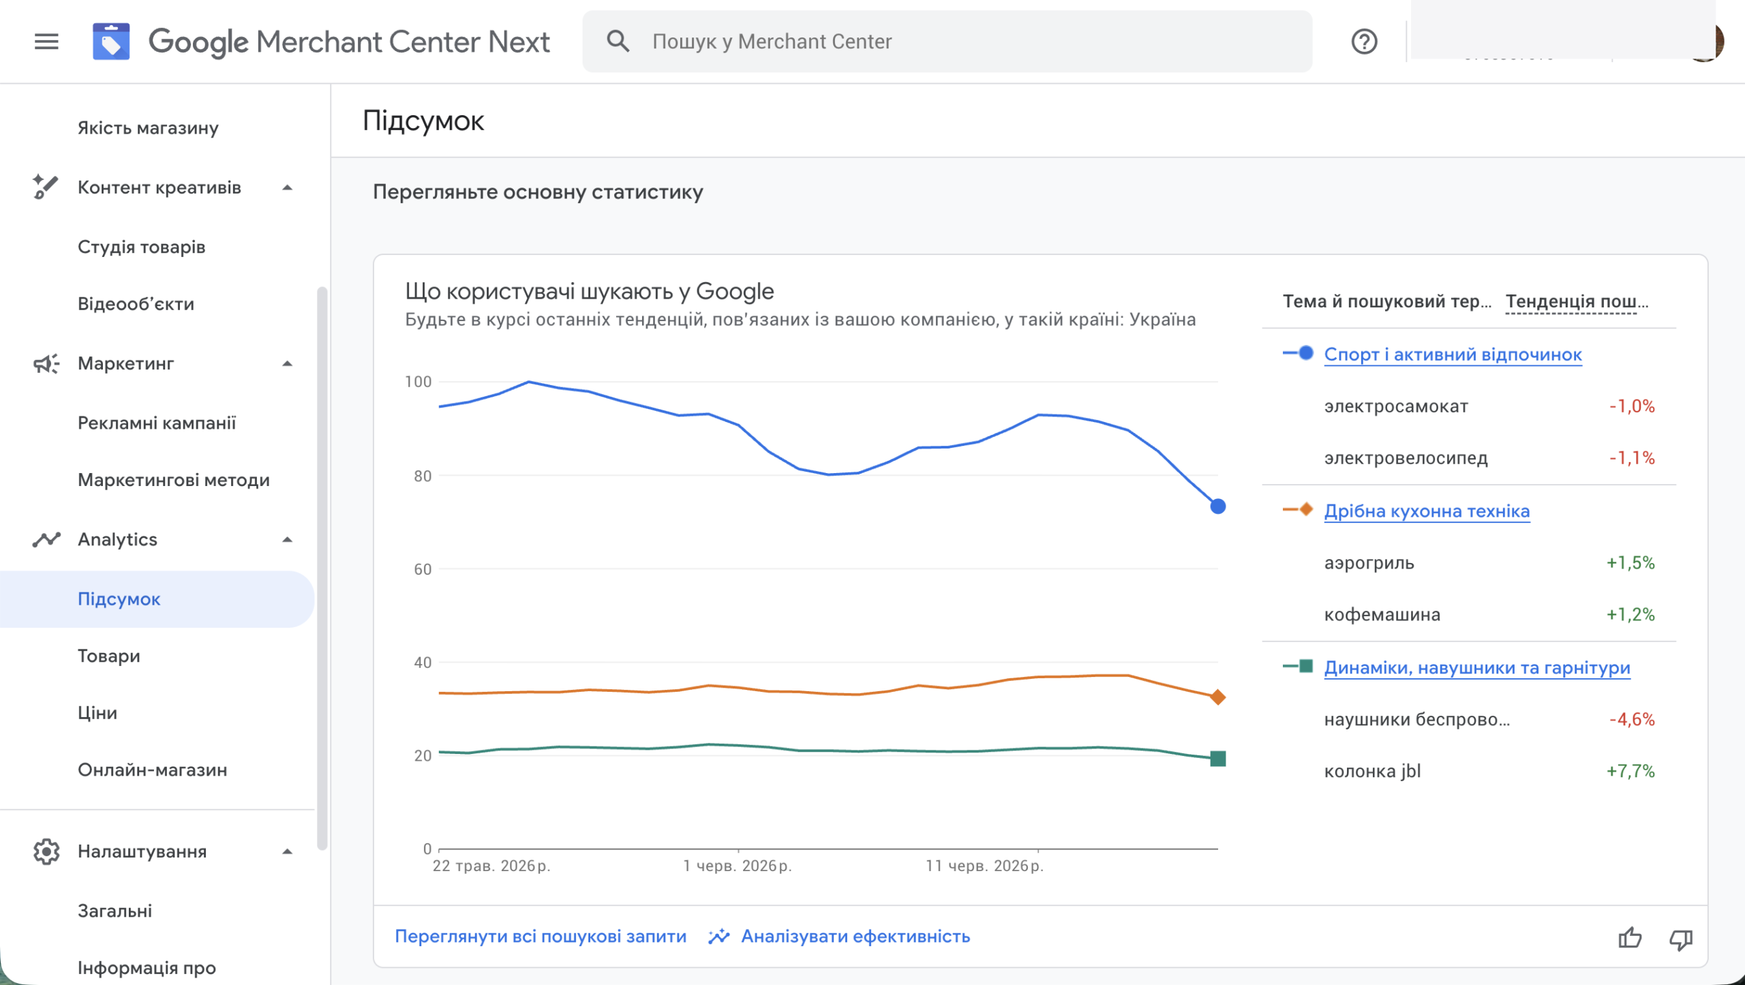Screen dimensions: 1745x985
Task: Open Студія товарів page
Action: coord(141,247)
